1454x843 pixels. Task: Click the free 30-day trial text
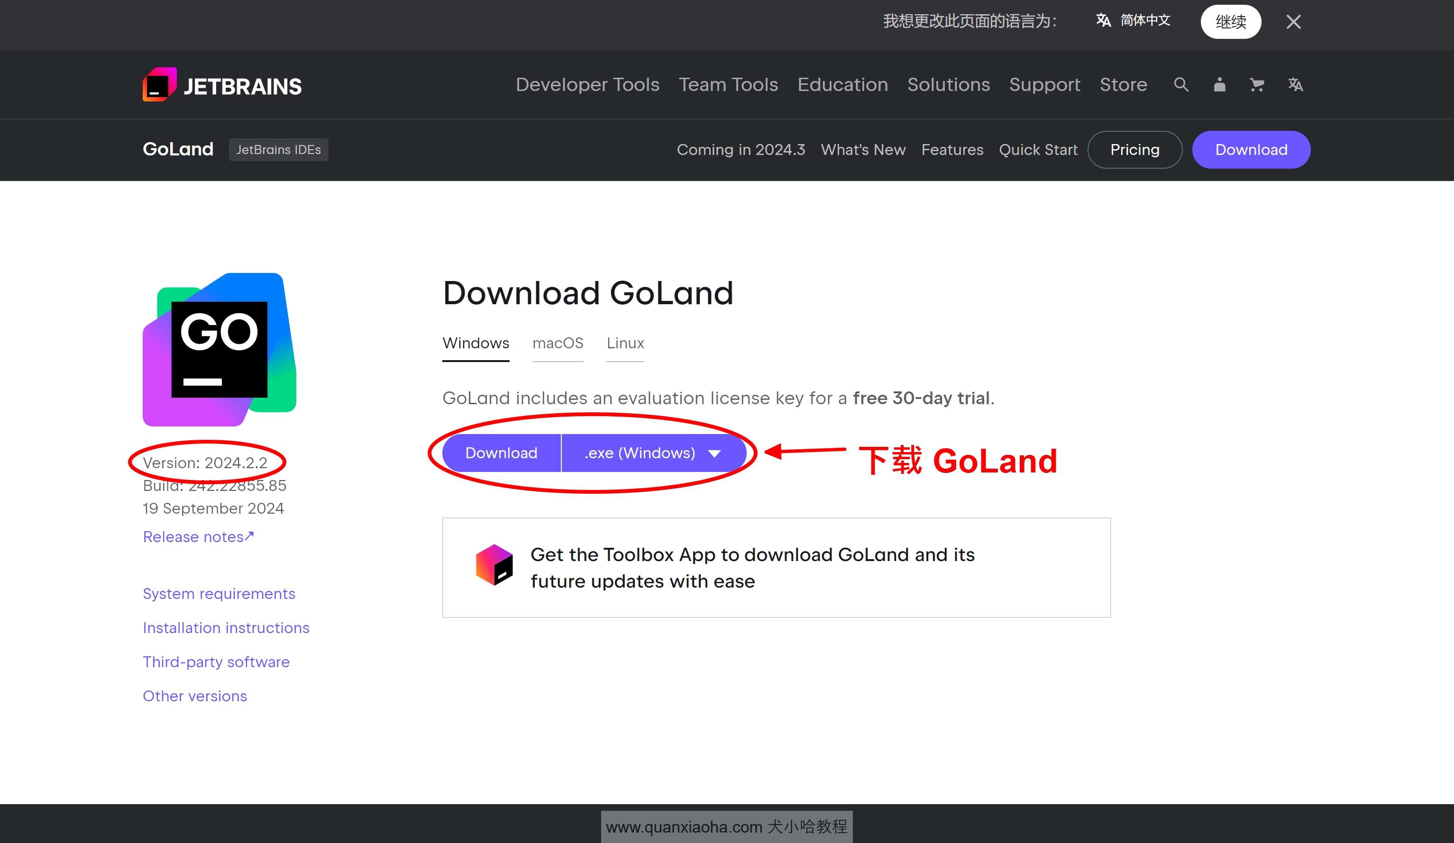[x=921, y=398]
